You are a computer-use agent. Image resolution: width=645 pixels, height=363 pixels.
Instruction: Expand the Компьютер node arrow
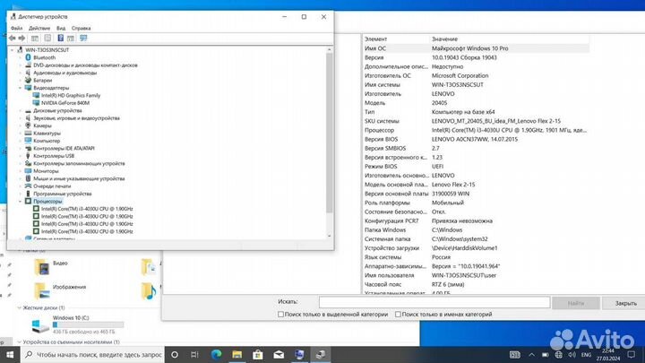(x=20, y=141)
